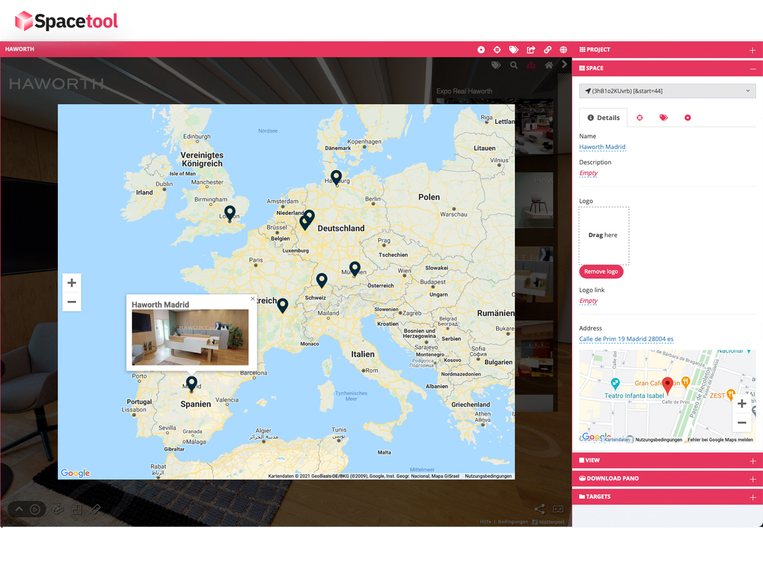Click the Remove logo button
763x572 pixels.
click(601, 271)
